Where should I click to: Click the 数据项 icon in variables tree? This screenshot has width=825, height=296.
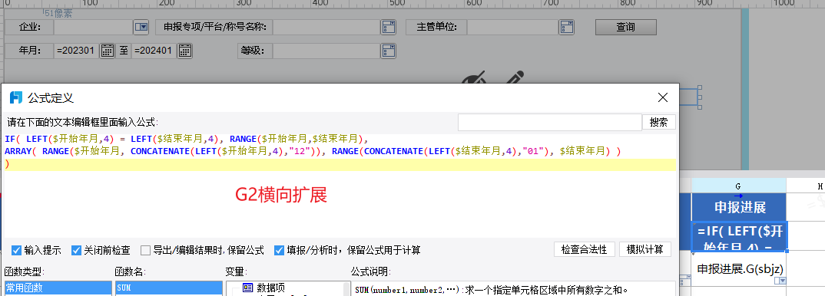[x=248, y=288]
